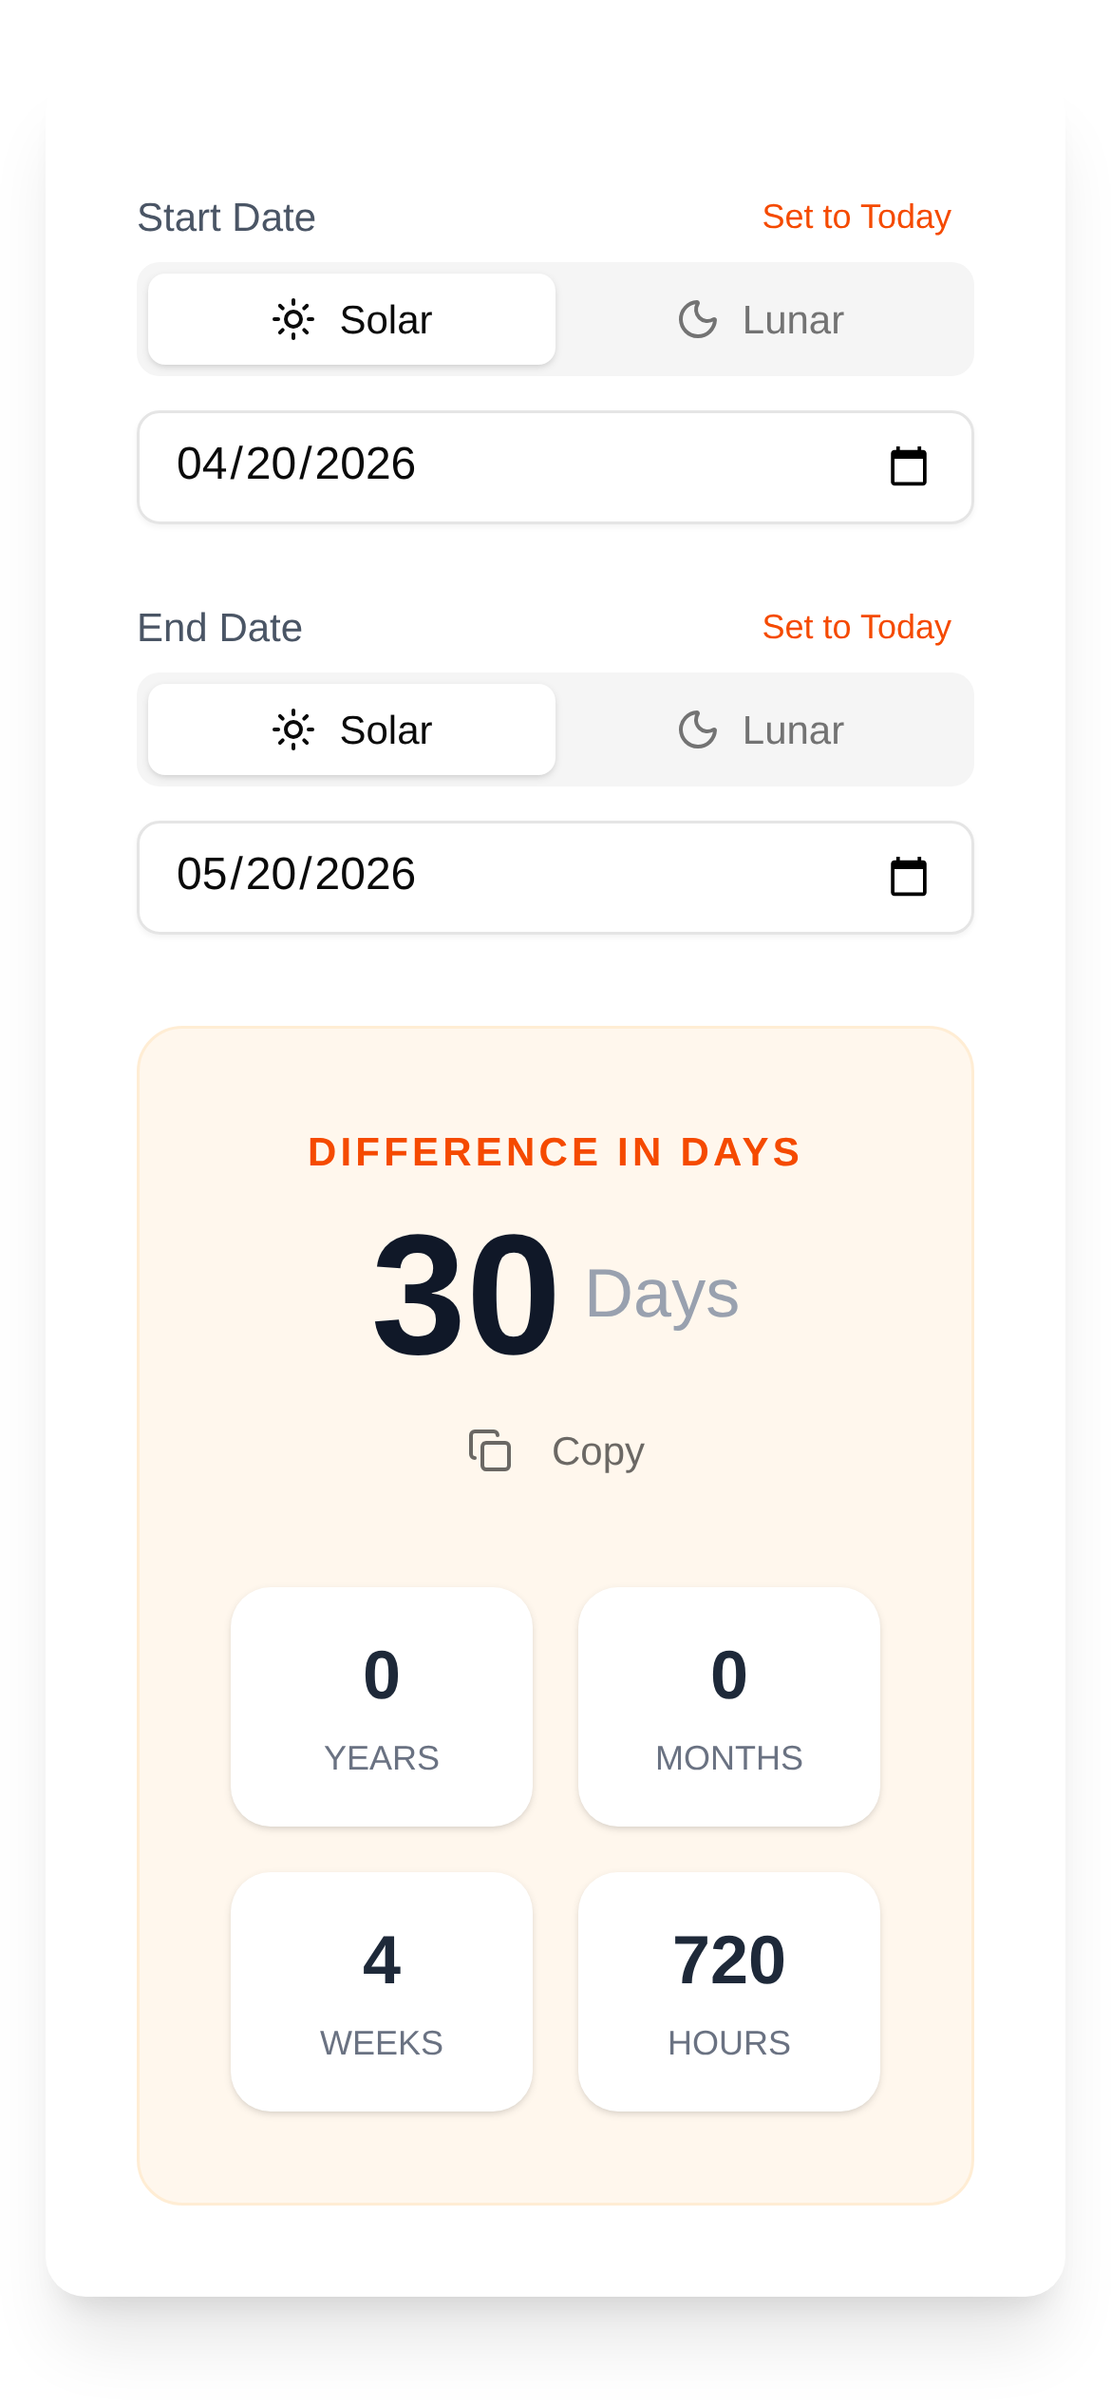Click the Copy button text

coord(597,1451)
